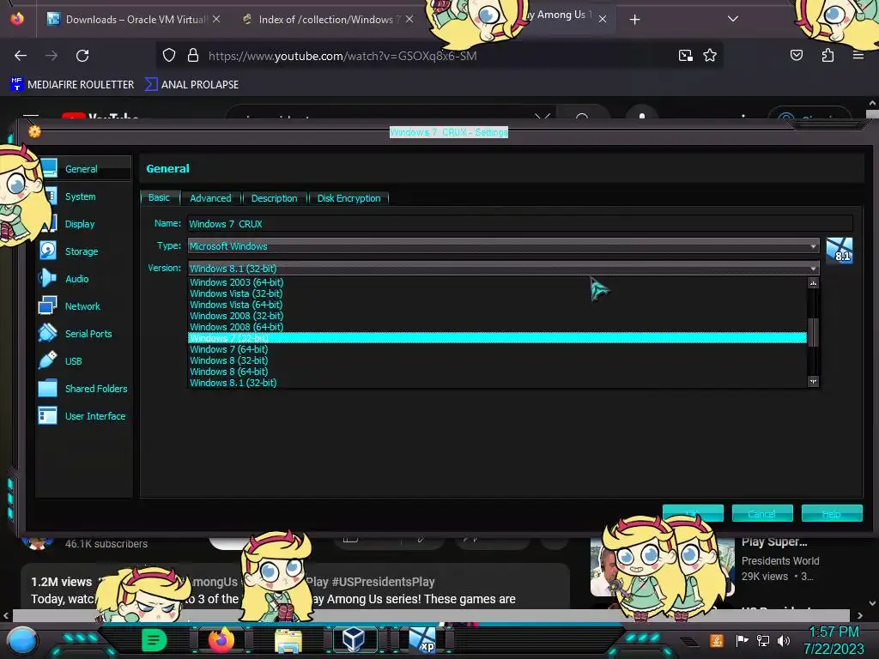The width and height of the screenshot is (879, 659).
Task: Click version list scroll-up arrow
Action: [813, 283]
